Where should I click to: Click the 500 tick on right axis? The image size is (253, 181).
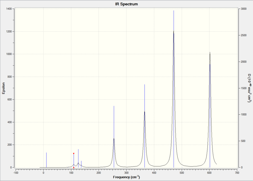pos(243,141)
